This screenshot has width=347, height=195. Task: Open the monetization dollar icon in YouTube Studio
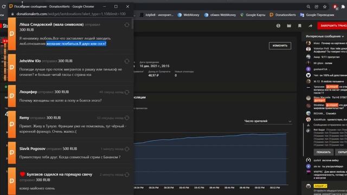point(278,26)
